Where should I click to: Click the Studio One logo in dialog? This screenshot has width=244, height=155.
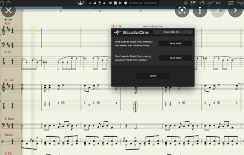coord(131,32)
